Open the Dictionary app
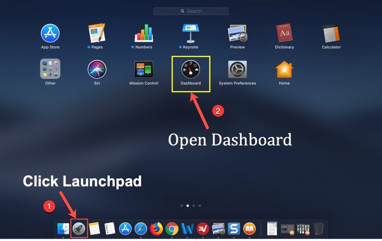This screenshot has width=382, height=241. point(284,33)
